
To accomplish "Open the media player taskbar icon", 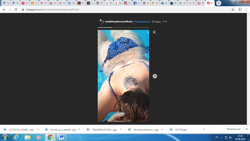I will tap(39, 138).
